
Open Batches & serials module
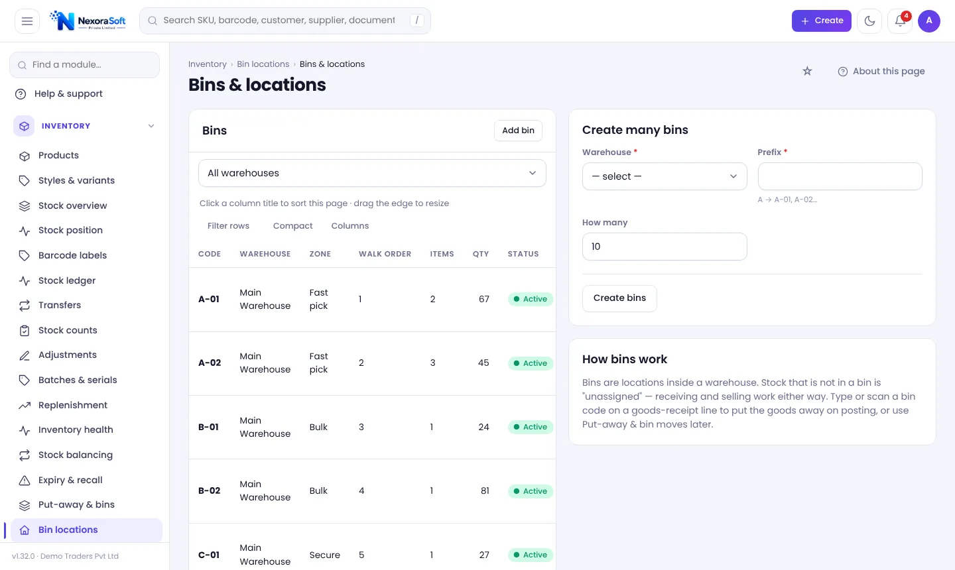point(85,380)
